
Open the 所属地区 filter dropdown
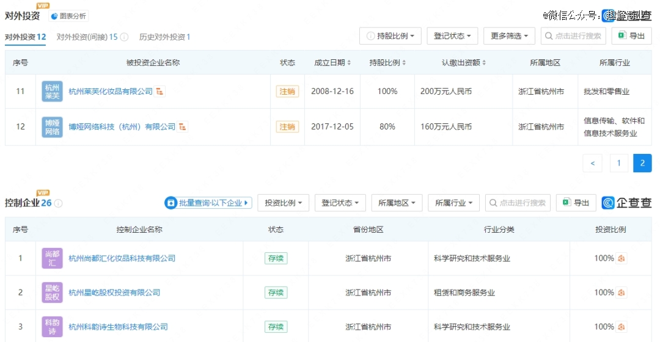click(397, 203)
